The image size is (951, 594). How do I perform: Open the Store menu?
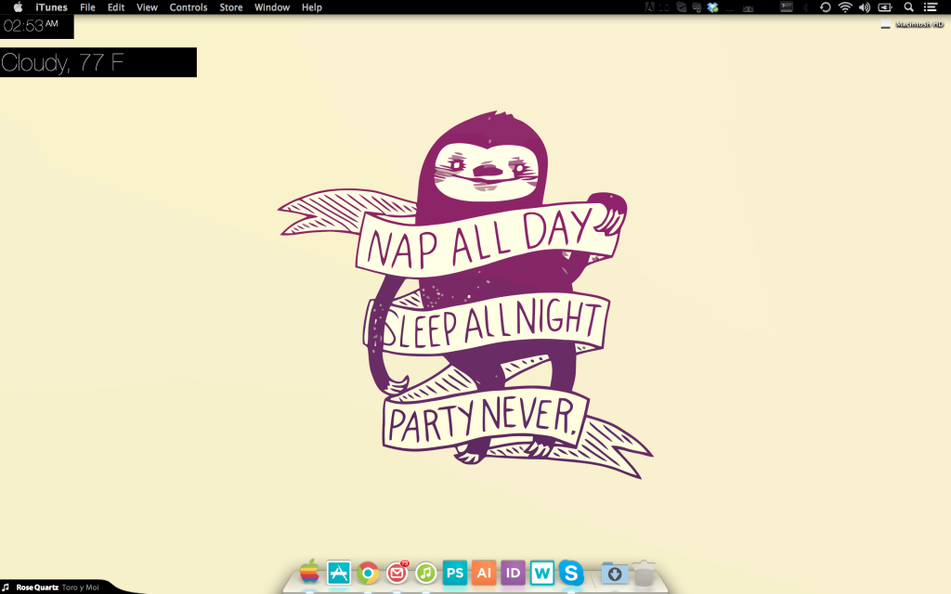tap(231, 7)
